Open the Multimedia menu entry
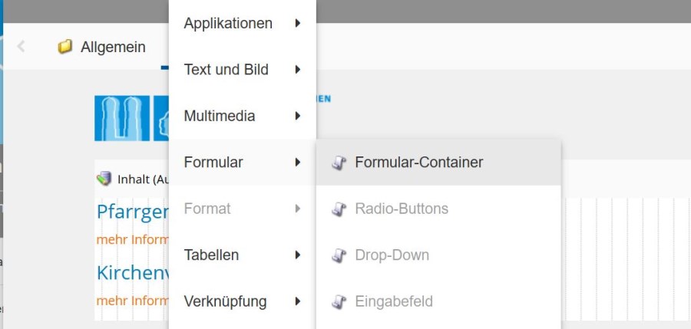The image size is (691, 329). (219, 117)
